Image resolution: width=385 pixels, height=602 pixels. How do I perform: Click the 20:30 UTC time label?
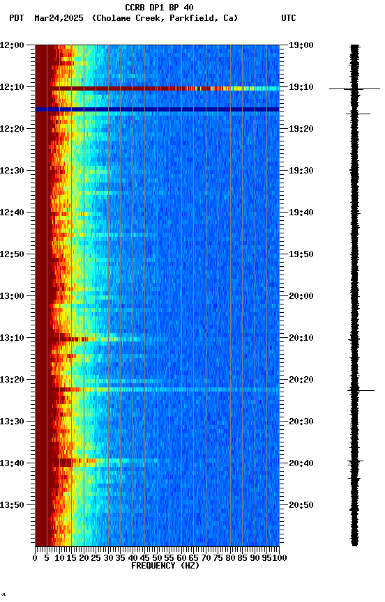301,422
